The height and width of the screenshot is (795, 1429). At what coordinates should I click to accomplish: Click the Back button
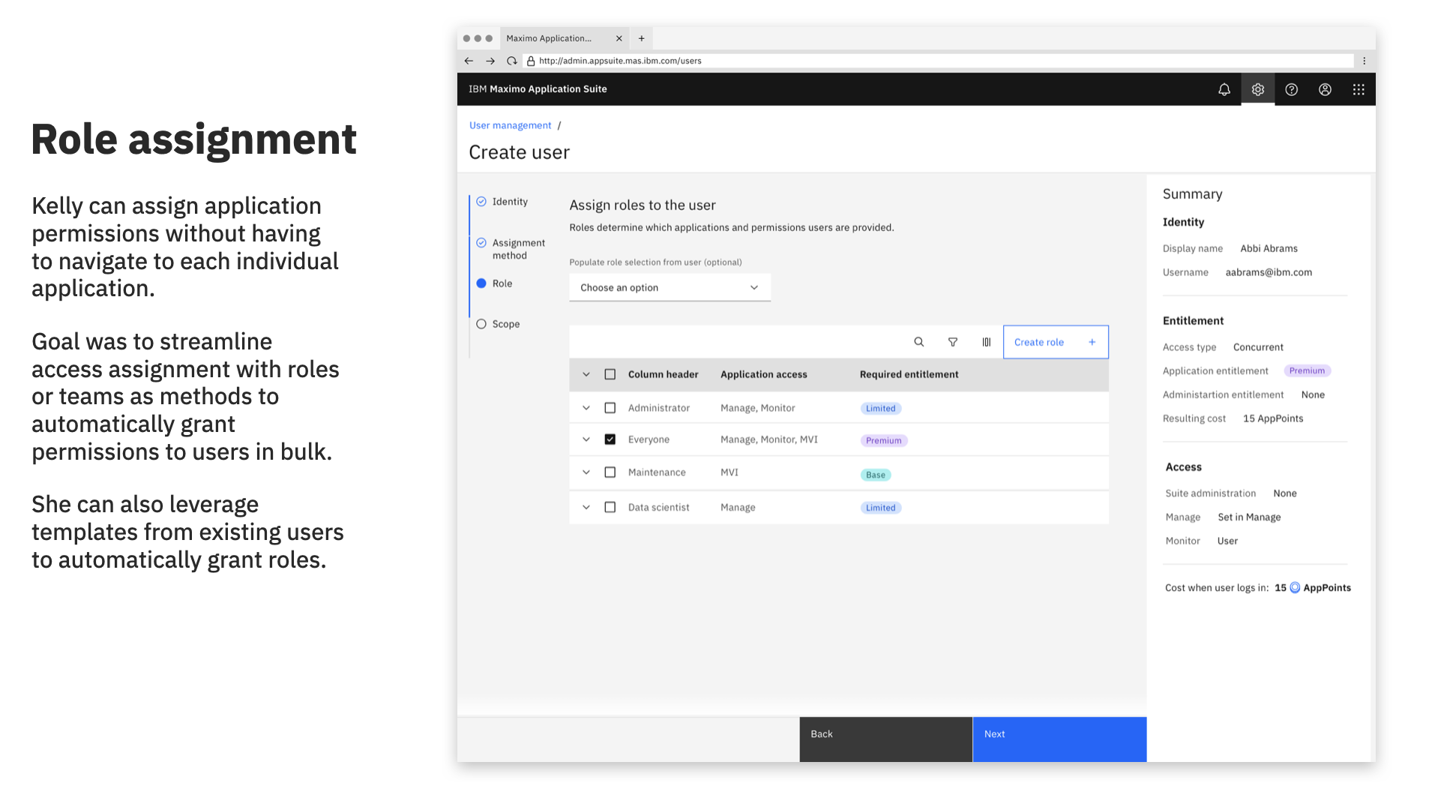(885, 739)
